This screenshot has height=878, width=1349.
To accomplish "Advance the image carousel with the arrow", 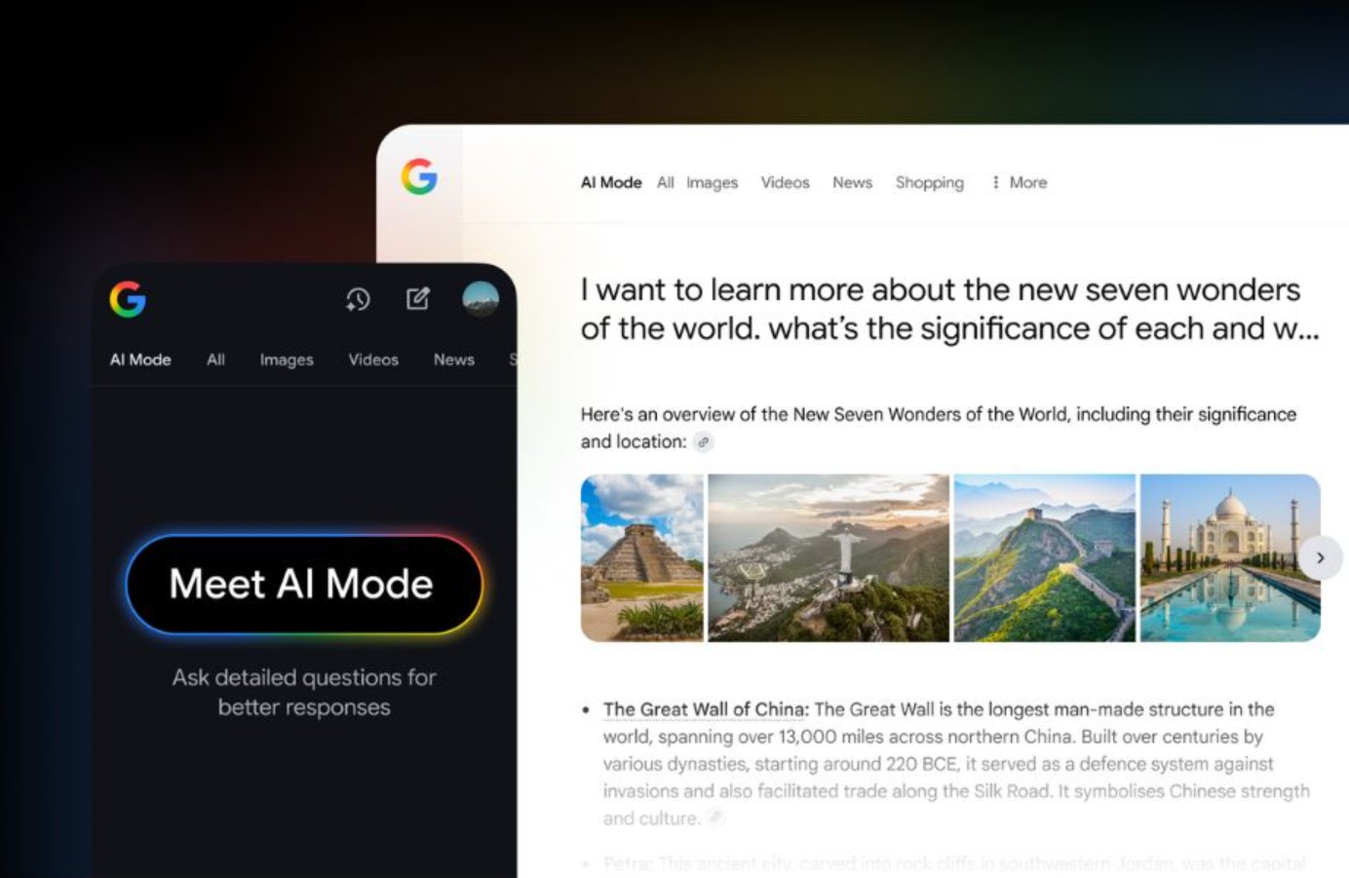I will [1320, 558].
